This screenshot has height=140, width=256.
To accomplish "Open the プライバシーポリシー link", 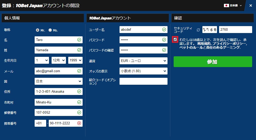I will point(229,44).
